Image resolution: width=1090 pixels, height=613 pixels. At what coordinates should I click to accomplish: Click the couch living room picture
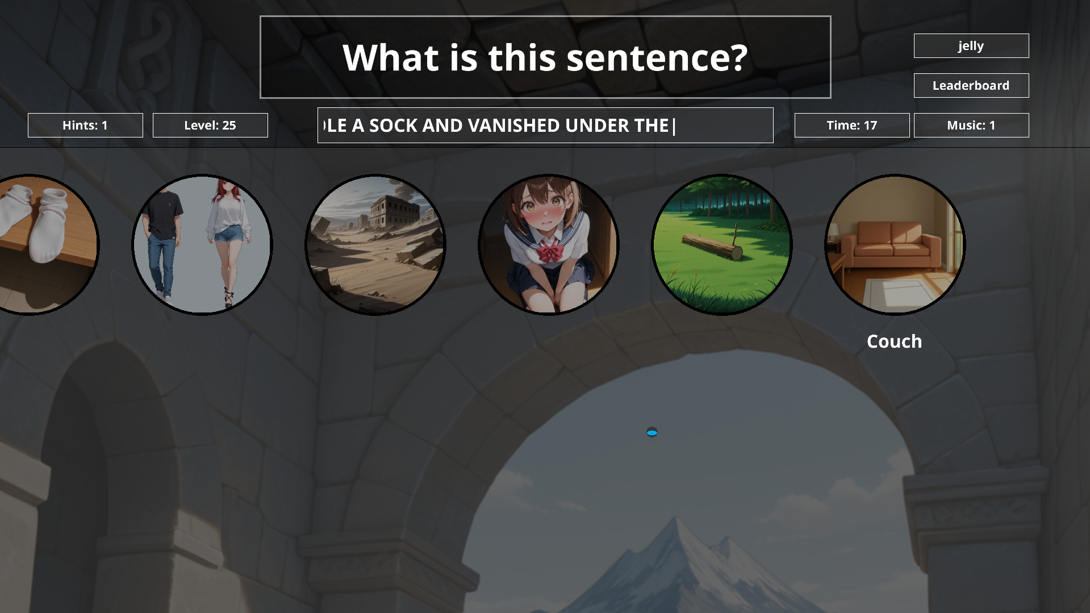coord(895,244)
